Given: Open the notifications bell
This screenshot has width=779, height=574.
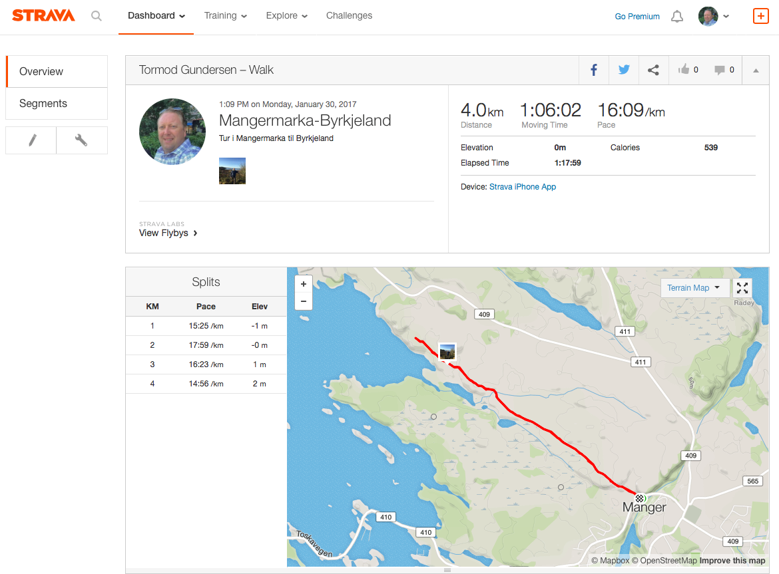Looking at the screenshot, I should [x=677, y=17].
